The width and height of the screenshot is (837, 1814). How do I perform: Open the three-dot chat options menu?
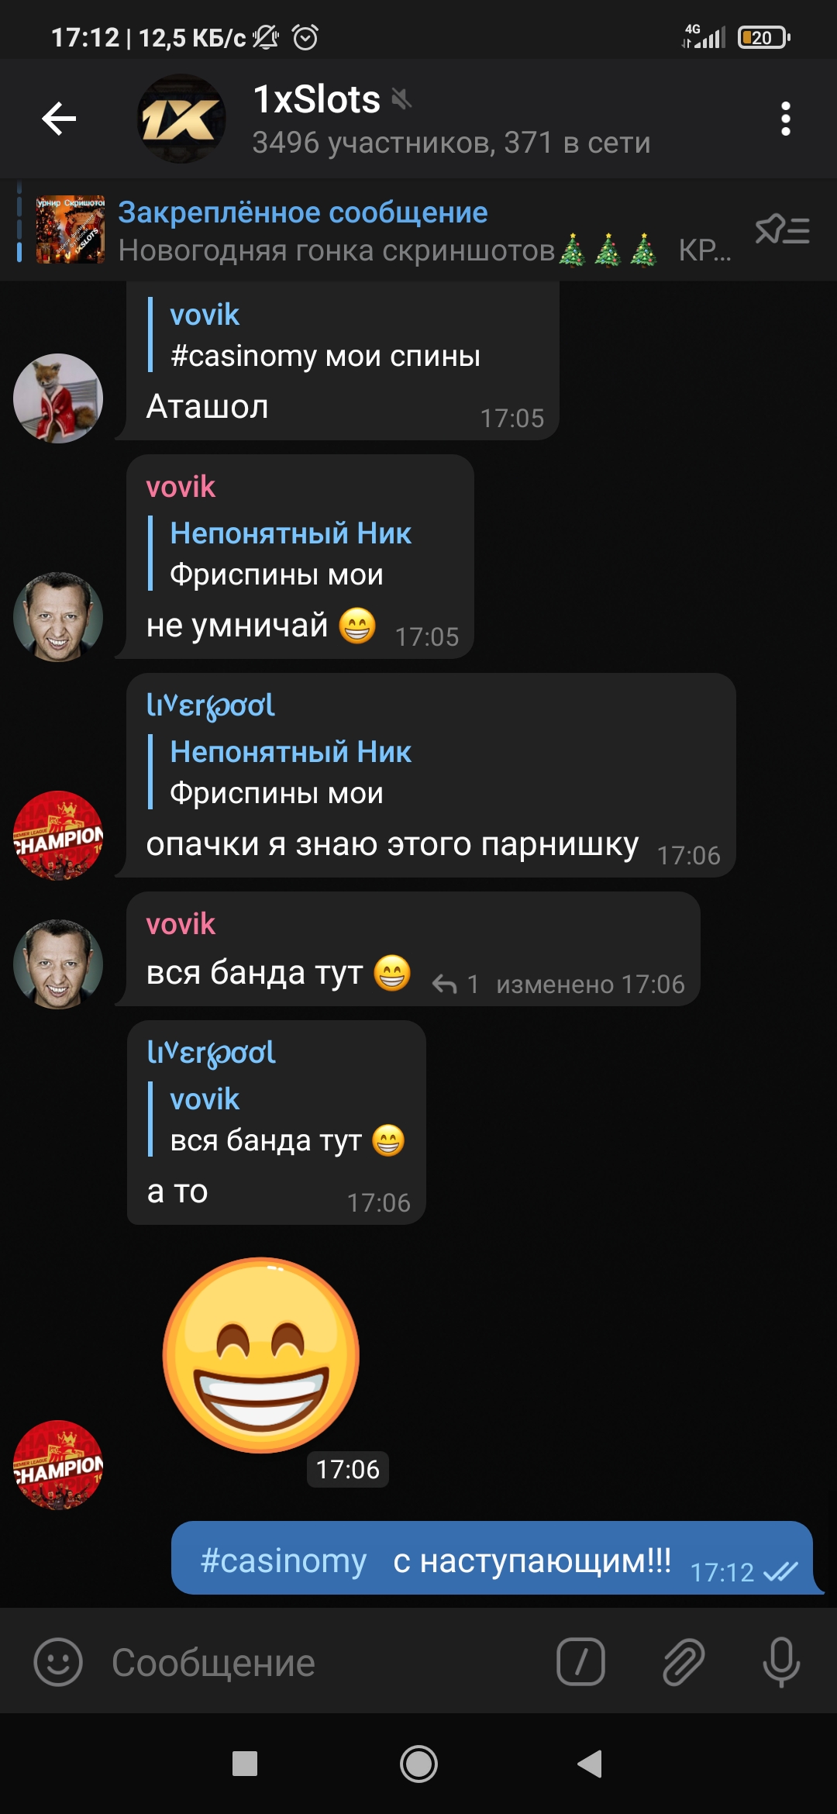786,119
